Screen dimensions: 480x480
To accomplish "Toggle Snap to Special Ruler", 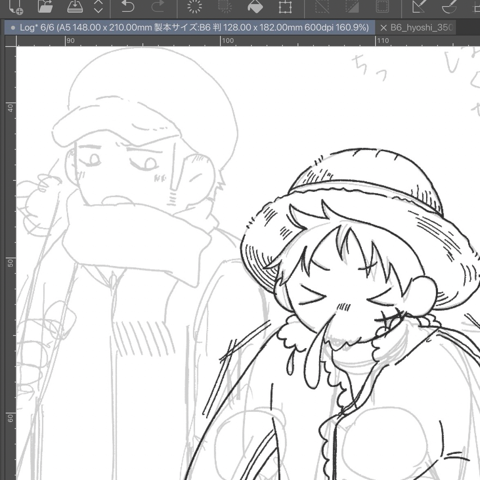I will (449, 7).
